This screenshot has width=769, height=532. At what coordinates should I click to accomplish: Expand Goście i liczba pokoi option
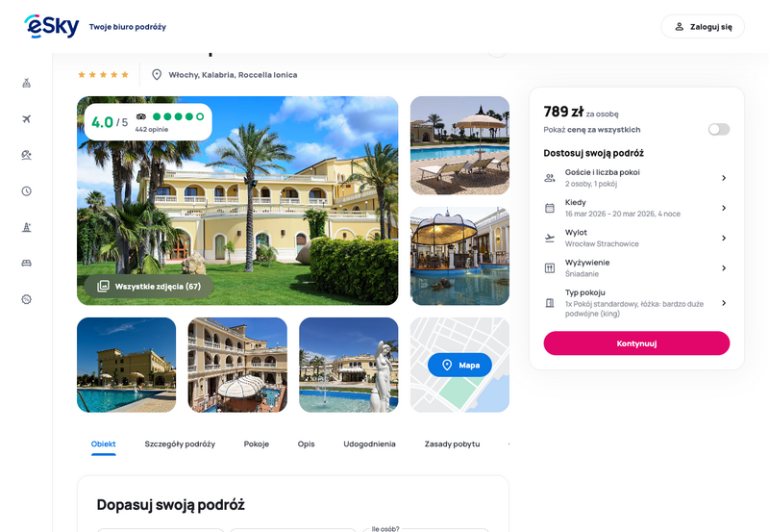(x=636, y=178)
